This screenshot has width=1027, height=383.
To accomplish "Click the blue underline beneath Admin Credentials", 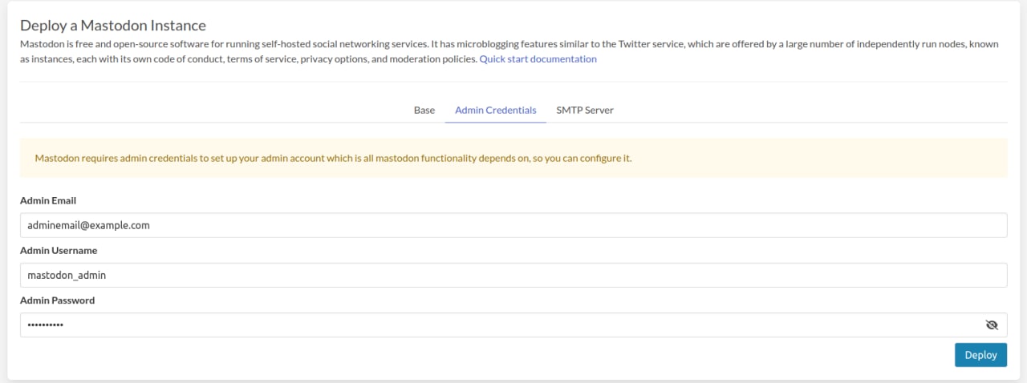I will tap(495, 122).
